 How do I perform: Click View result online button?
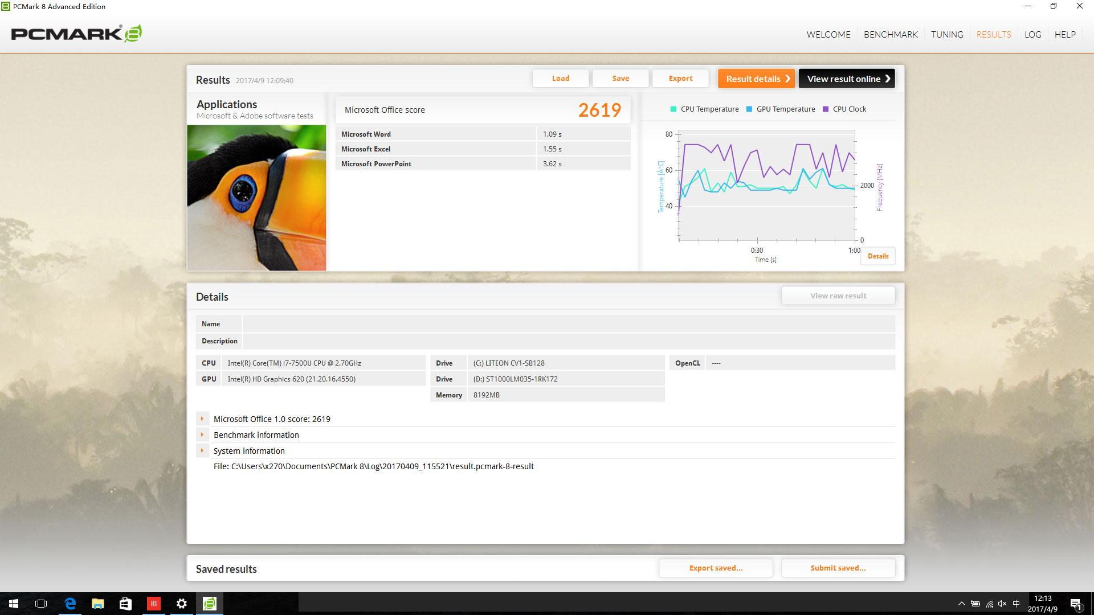tap(847, 79)
